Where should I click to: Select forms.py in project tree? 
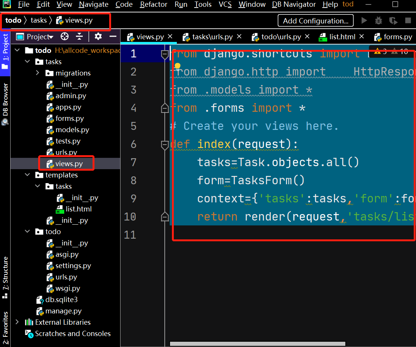pos(65,118)
